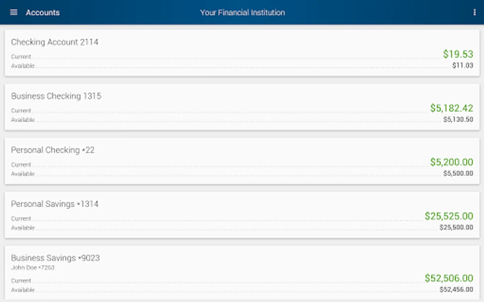Screen dimensions: 484x302
Task: Open Checking Account 2114
Action: 55,42
